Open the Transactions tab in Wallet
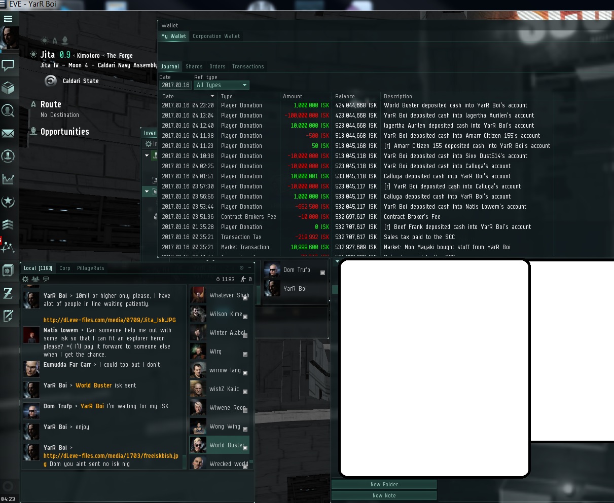The height and width of the screenshot is (503, 614). (x=248, y=66)
